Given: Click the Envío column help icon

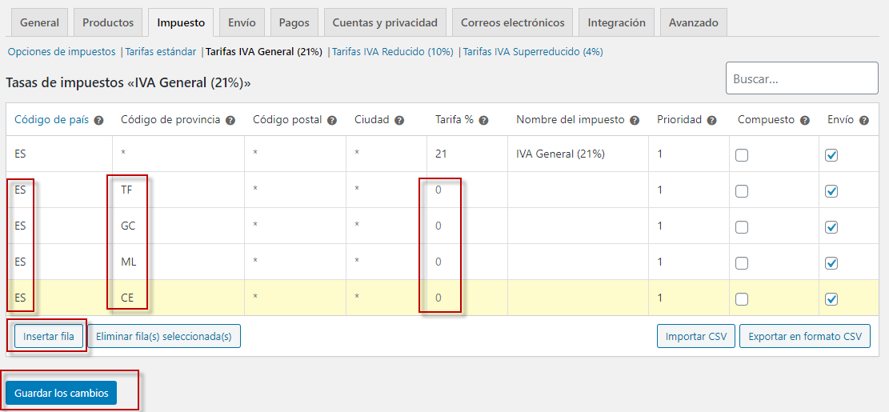Looking at the screenshot, I should point(864,120).
